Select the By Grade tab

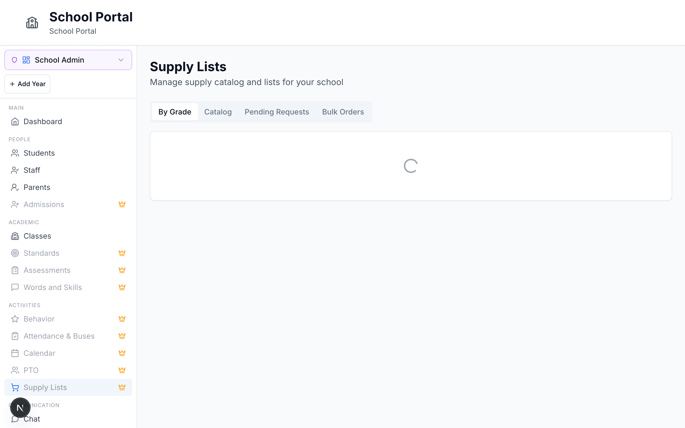[175, 112]
